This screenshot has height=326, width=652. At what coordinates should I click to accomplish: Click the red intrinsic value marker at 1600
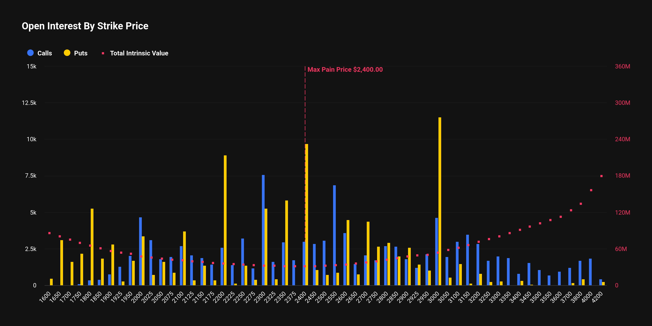(x=49, y=233)
